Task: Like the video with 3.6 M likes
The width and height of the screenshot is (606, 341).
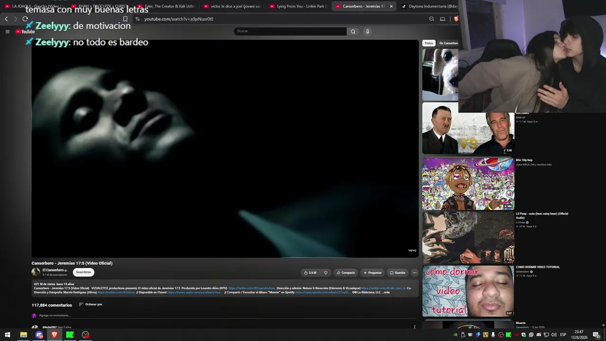Action: [310, 273]
